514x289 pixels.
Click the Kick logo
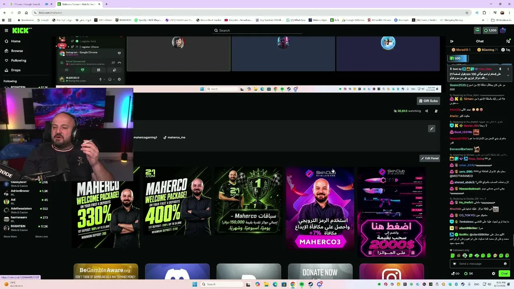pos(22,31)
